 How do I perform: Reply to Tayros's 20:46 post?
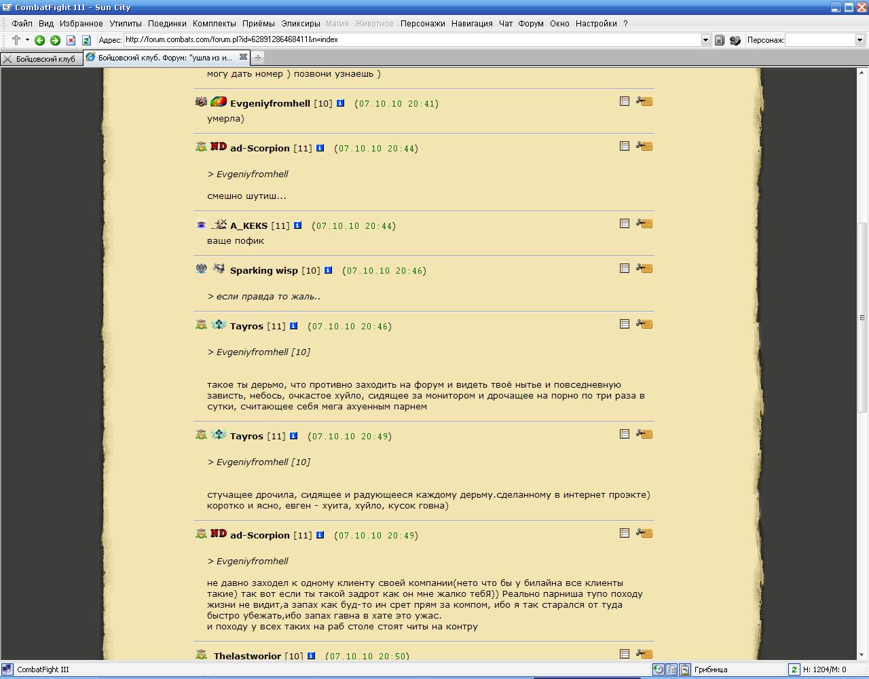click(x=644, y=324)
